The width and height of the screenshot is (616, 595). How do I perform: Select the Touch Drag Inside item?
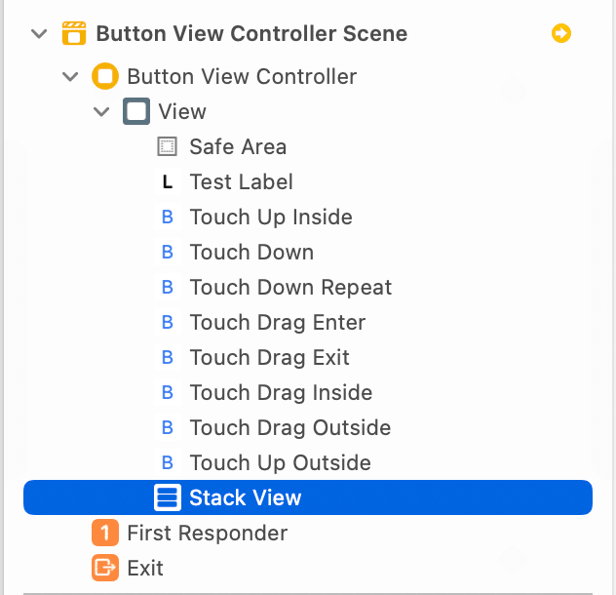tap(281, 392)
